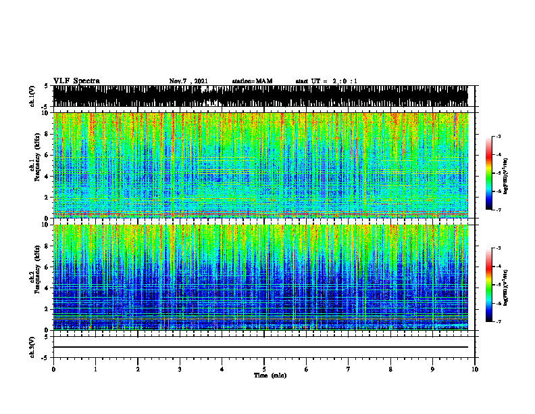Click time axis tick label "0"
Image resolution: width=535 pixels, height=414 pixels.
tap(53, 369)
